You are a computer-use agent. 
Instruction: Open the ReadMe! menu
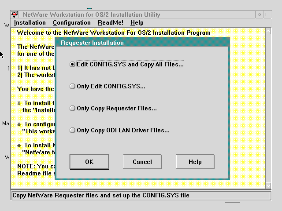point(111,23)
